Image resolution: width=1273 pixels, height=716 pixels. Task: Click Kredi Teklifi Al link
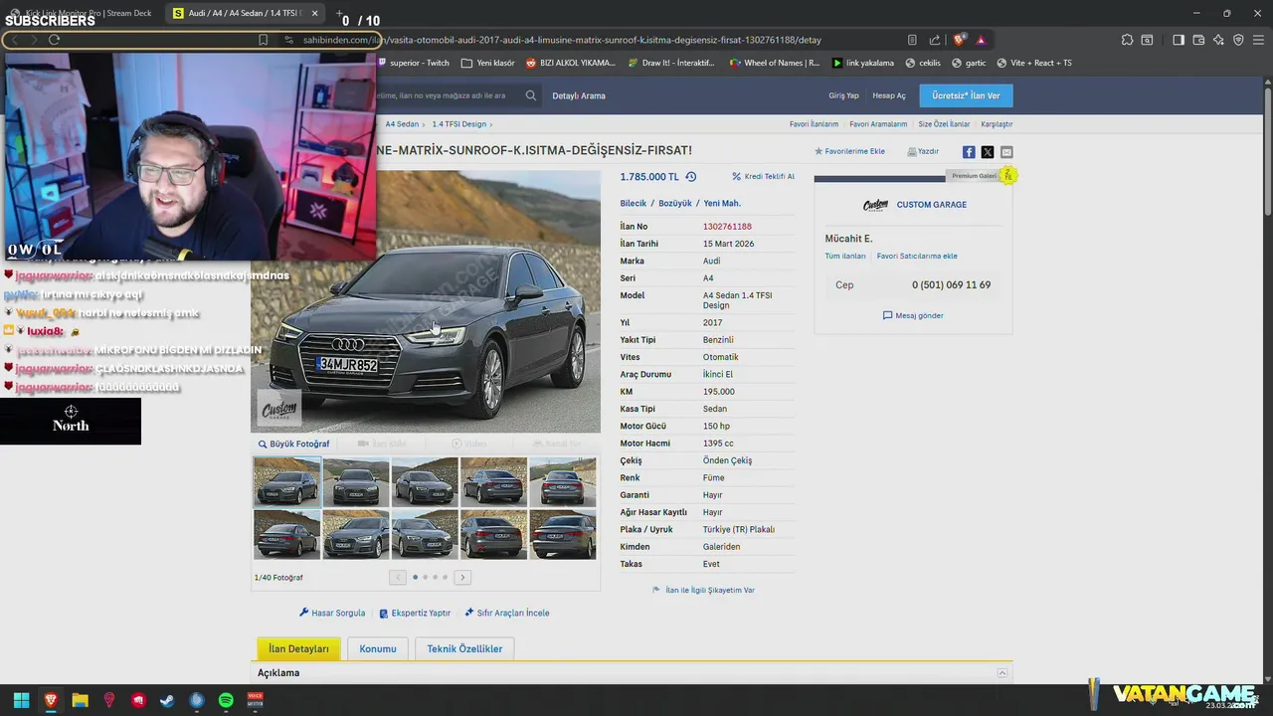(x=764, y=177)
